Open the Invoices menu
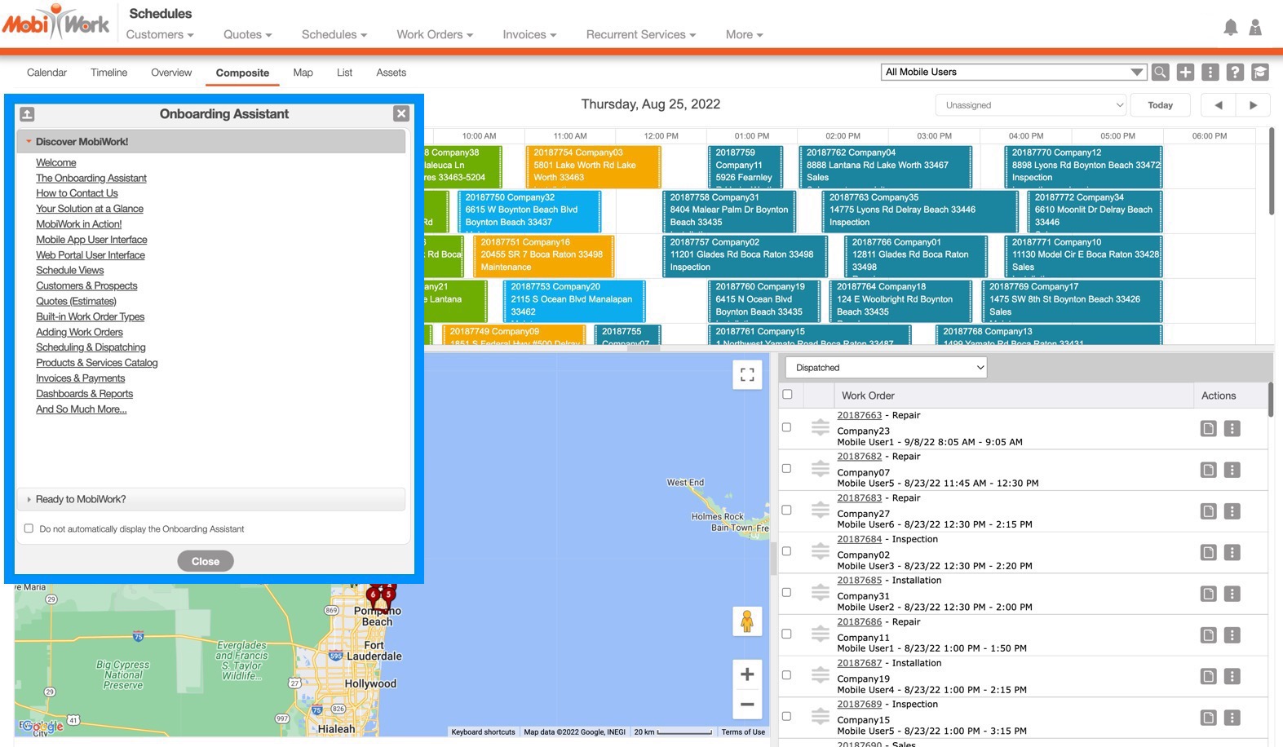The width and height of the screenshot is (1283, 747). (x=529, y=35)
